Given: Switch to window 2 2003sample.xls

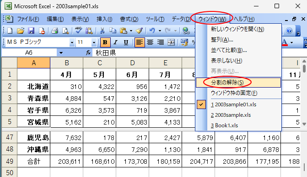Looking at the screenshot, I should coord(238,115).
